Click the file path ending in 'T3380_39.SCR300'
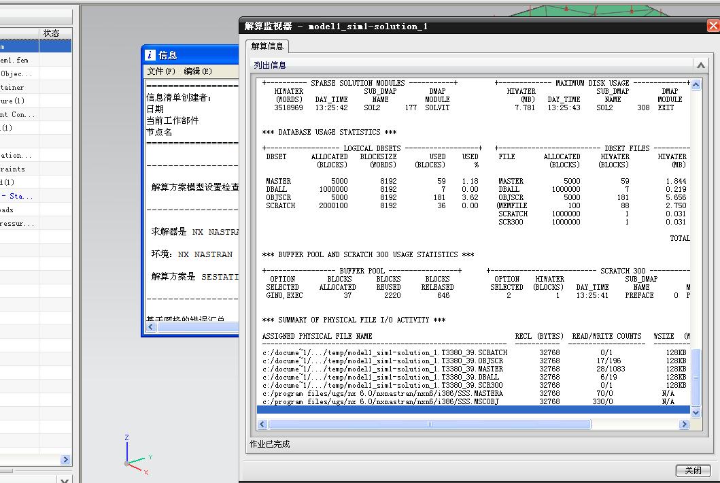Screen dimensions: 720x483 (x=383, y=385)
